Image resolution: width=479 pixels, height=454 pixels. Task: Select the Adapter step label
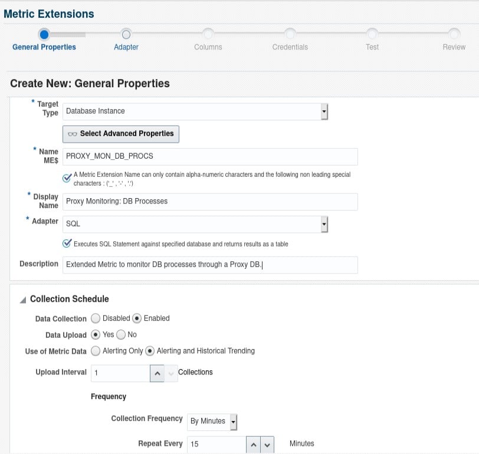(x=126, y=47)
